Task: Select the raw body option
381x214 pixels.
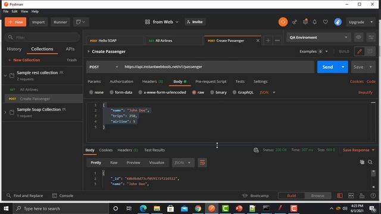Action: click(x=198, y=93)
